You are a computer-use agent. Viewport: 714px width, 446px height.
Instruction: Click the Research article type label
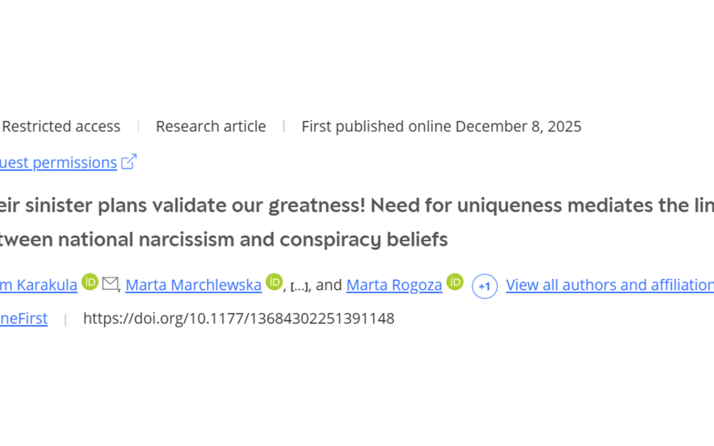tap(210, 126)
